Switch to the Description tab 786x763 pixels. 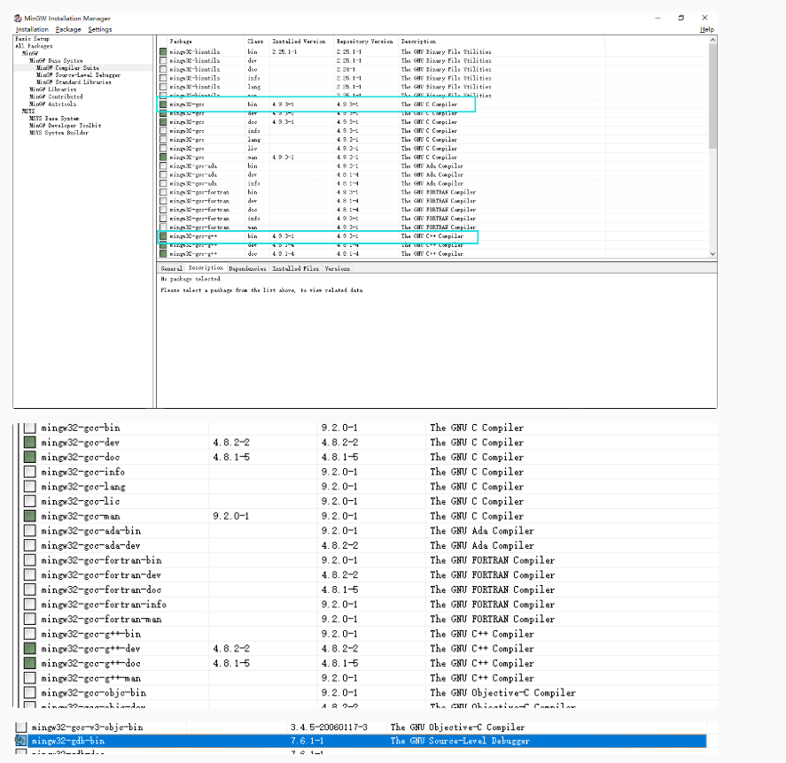click(206, 268)
